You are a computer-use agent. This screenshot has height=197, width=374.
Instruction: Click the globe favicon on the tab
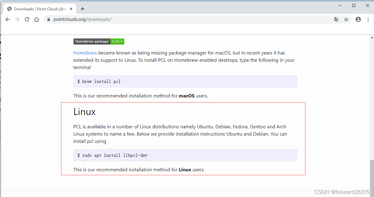[9, 9]
